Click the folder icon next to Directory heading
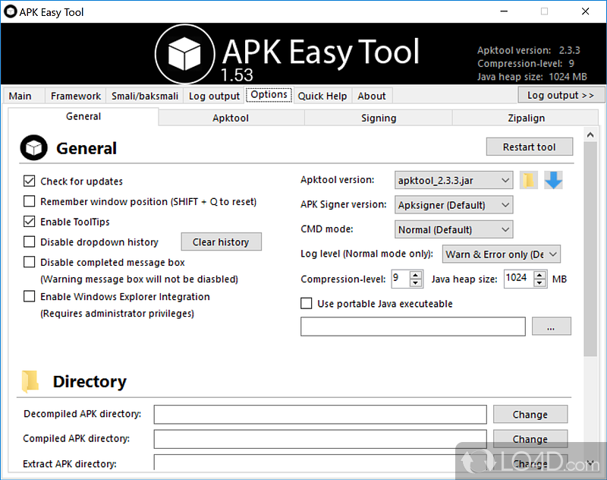The height and width of the screenshot is (480, 607). 30,381
